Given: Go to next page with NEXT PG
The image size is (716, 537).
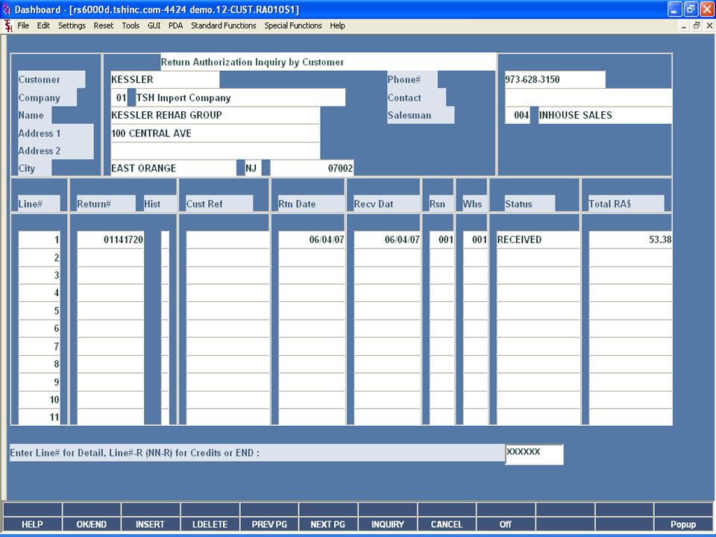Looking at the screenshot, I should click(328, 524).
